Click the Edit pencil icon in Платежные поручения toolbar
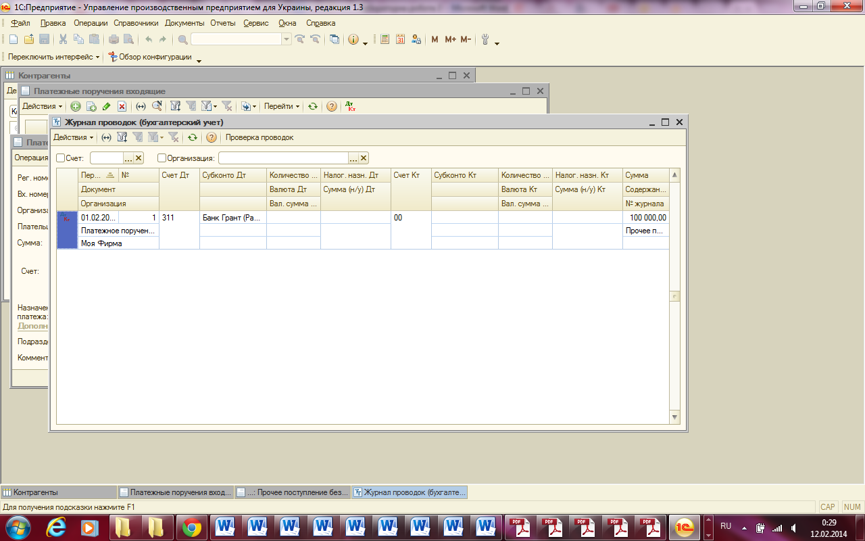This screenshot has width=865, height=541. coord(106,106)
